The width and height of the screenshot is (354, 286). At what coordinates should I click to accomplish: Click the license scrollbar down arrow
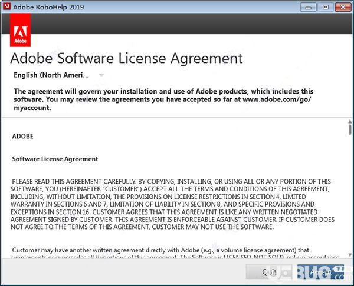(x=350, y=255)
